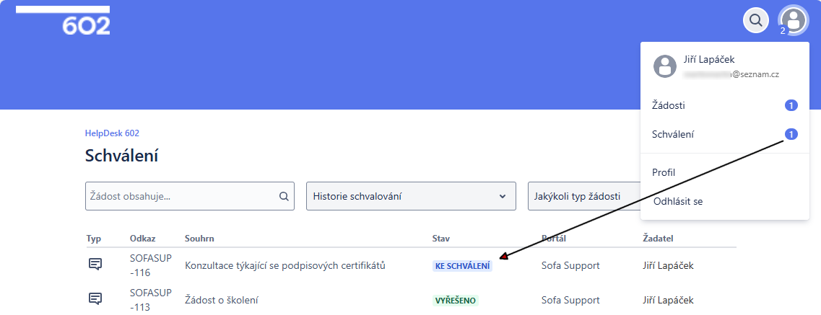Open the Jakýkoli typ žádosti dropdown
The image size is (821, 315).
[583, 196]
